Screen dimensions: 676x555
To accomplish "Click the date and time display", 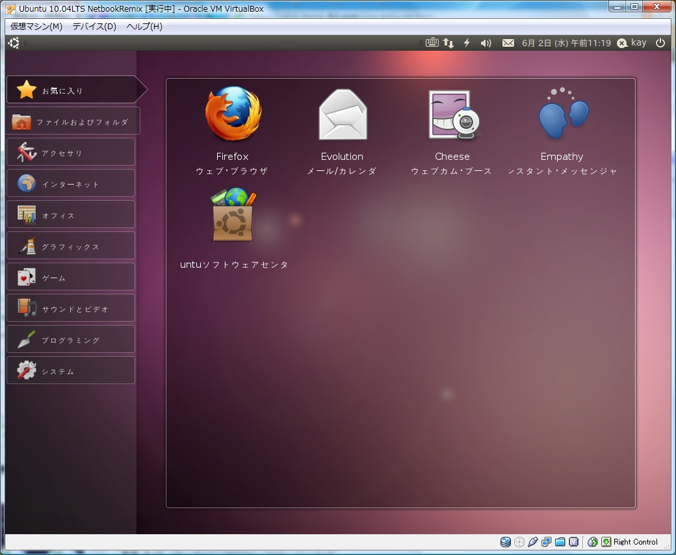I will point(565,43).
